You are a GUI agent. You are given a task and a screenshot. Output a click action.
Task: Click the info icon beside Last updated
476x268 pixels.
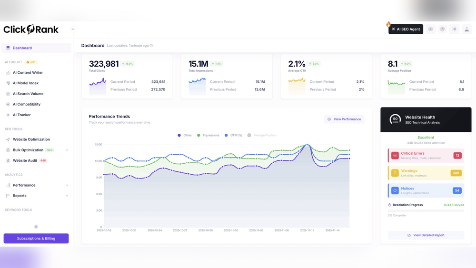tap(151, 46)
